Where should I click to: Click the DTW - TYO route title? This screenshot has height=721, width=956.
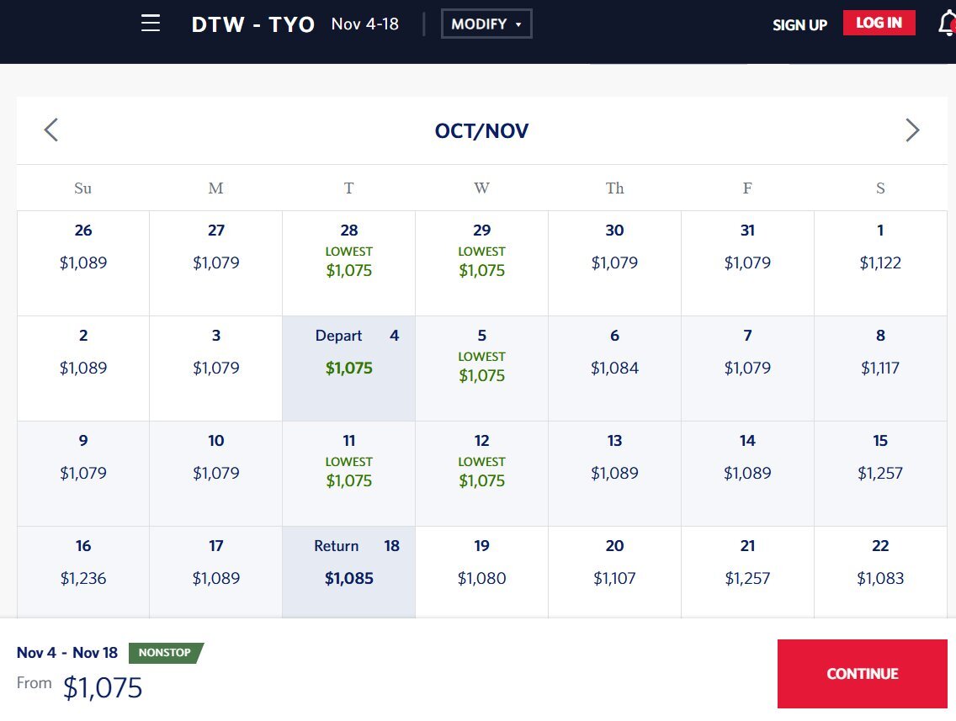(x=252, y=24)
